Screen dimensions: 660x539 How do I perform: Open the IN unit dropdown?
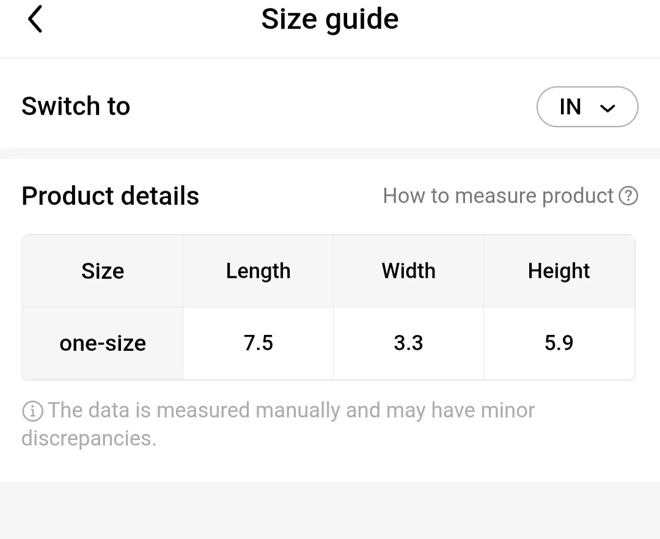[x=587, y=107]
